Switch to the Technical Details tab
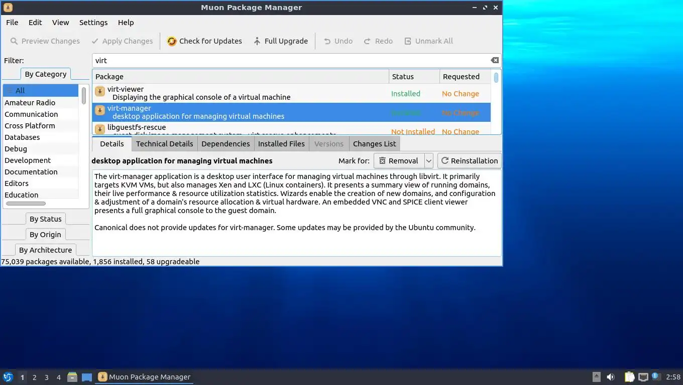Viewport: 683px width, 385px height. [x=164, y=144]
